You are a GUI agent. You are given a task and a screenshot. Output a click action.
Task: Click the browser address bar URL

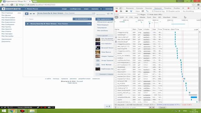pos(37,5)
